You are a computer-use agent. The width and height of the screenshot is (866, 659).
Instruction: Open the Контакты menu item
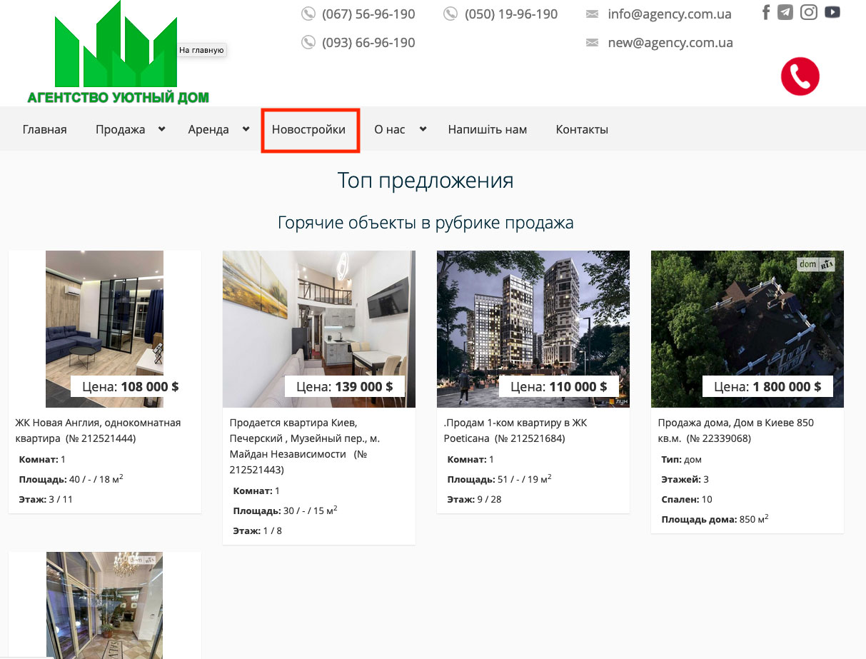tap(582, 130)
